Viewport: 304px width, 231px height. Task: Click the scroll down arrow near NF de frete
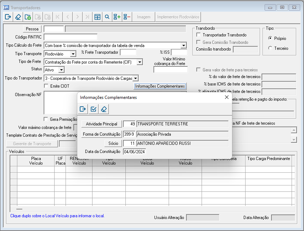coord(294,140)
